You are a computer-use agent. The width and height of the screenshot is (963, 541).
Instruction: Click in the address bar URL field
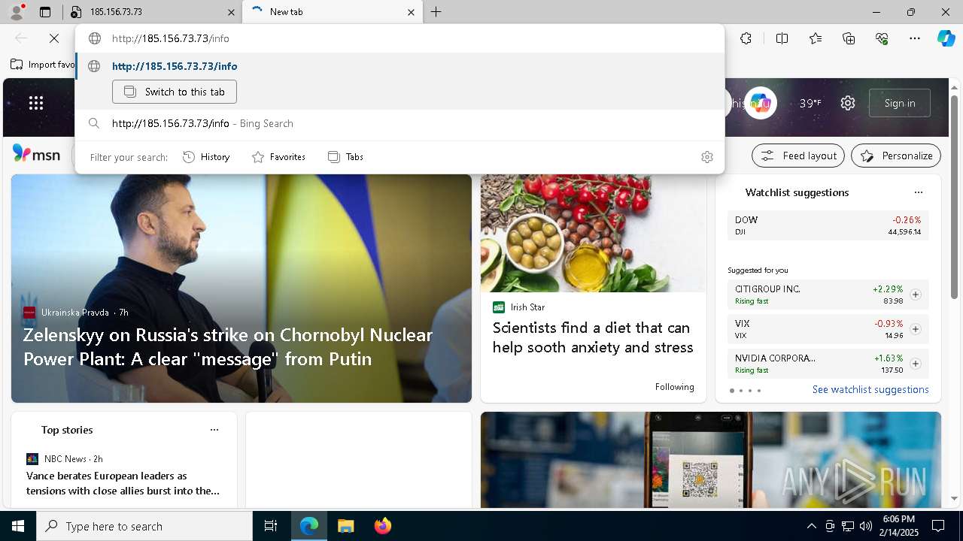tap(399, 38)
